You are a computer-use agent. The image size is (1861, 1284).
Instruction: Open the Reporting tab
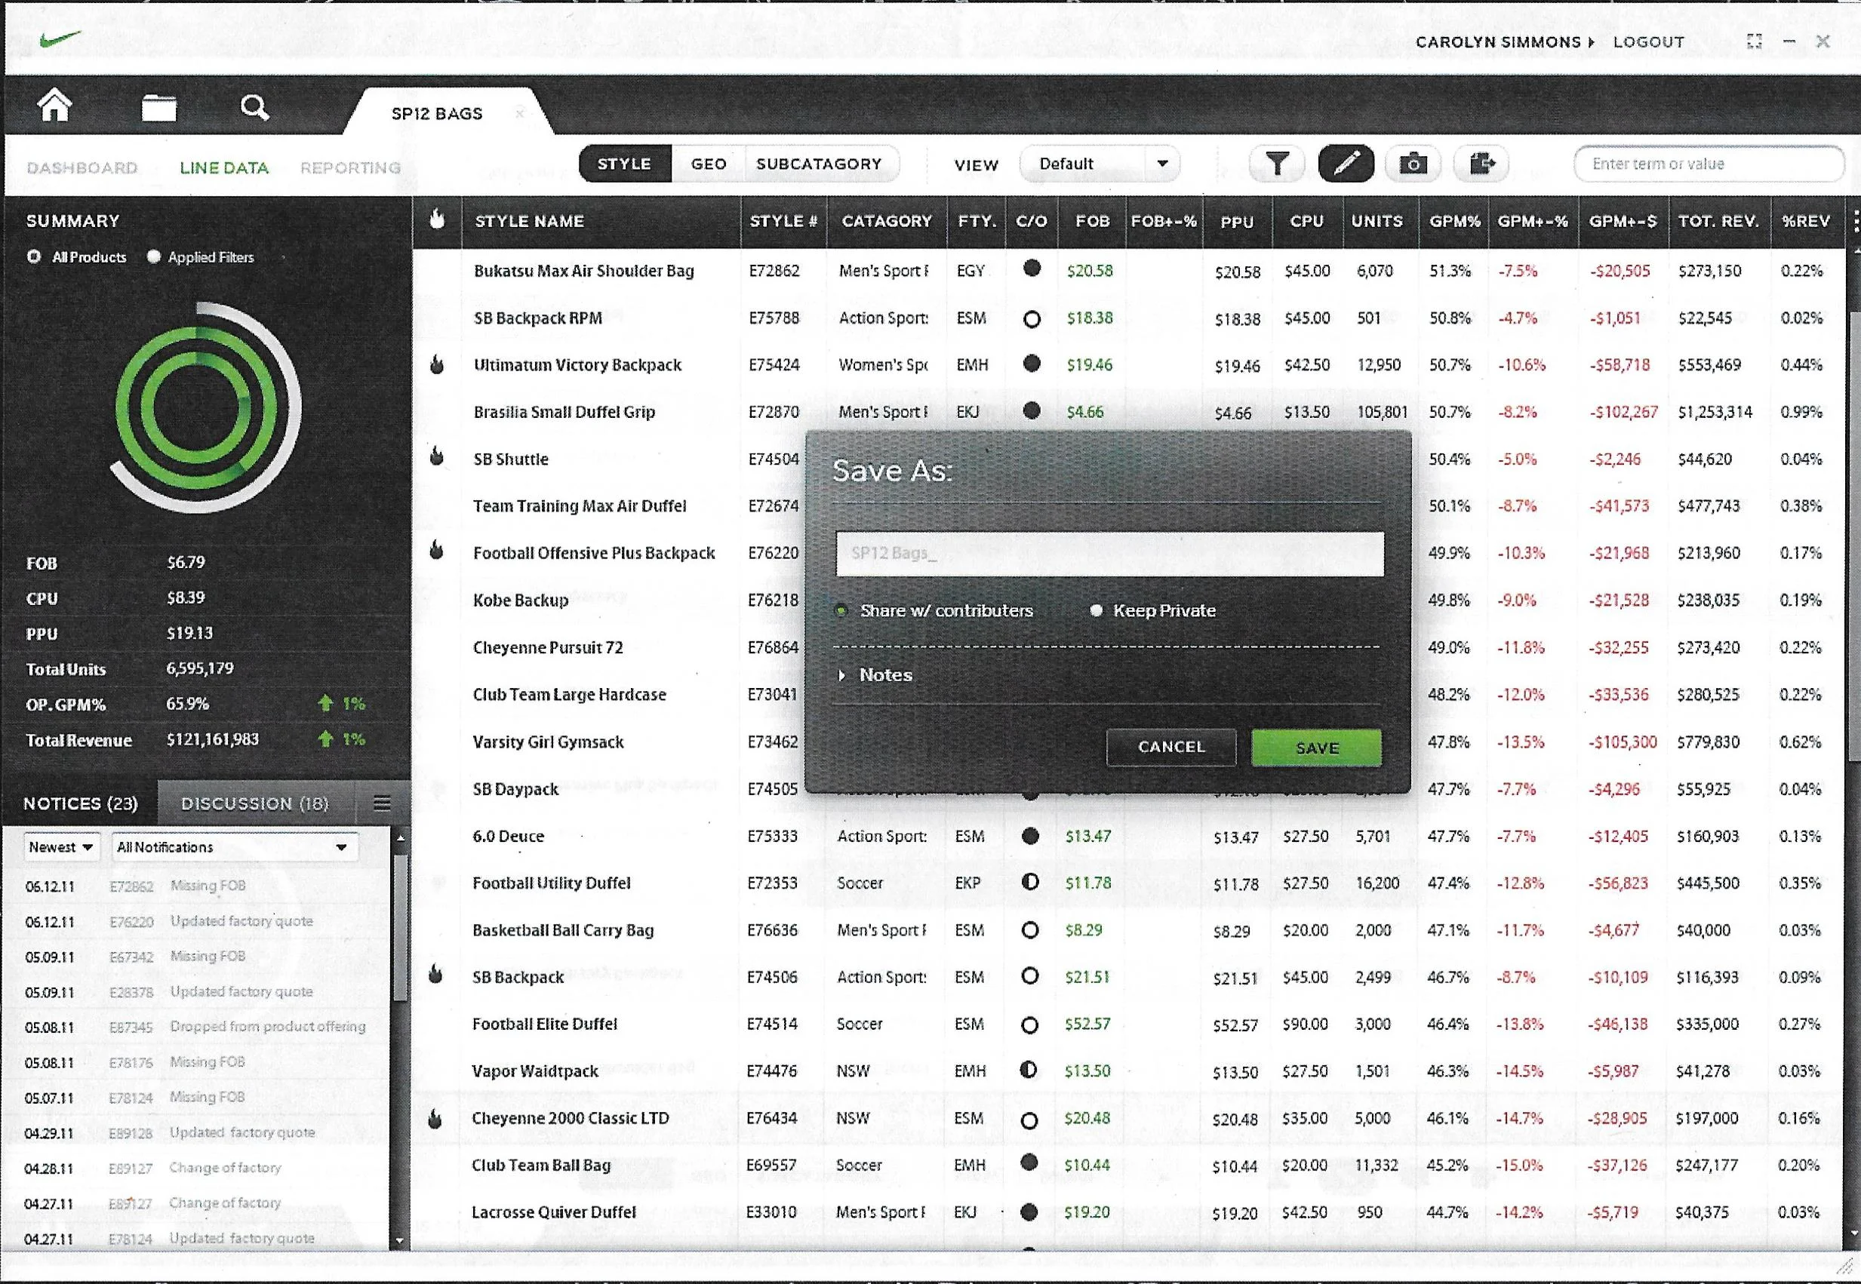click(x=350, y=167)
